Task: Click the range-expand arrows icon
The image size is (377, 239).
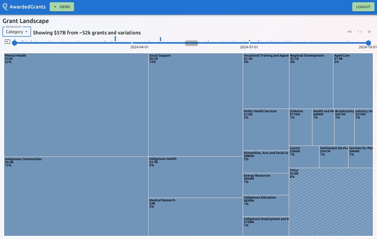Action: 359,32
